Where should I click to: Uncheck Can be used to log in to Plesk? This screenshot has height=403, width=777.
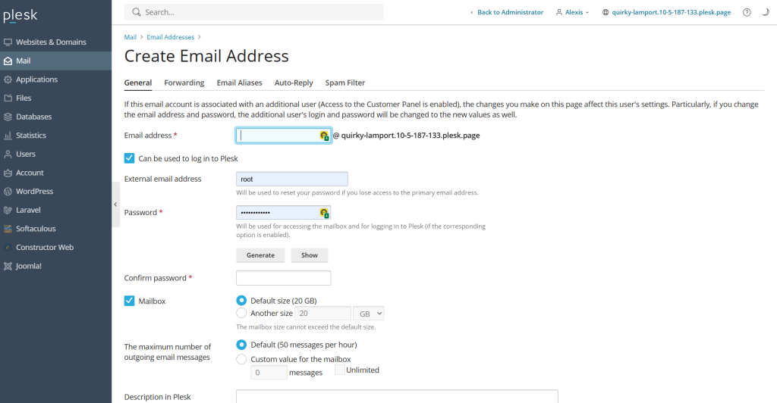click(129, 158)
